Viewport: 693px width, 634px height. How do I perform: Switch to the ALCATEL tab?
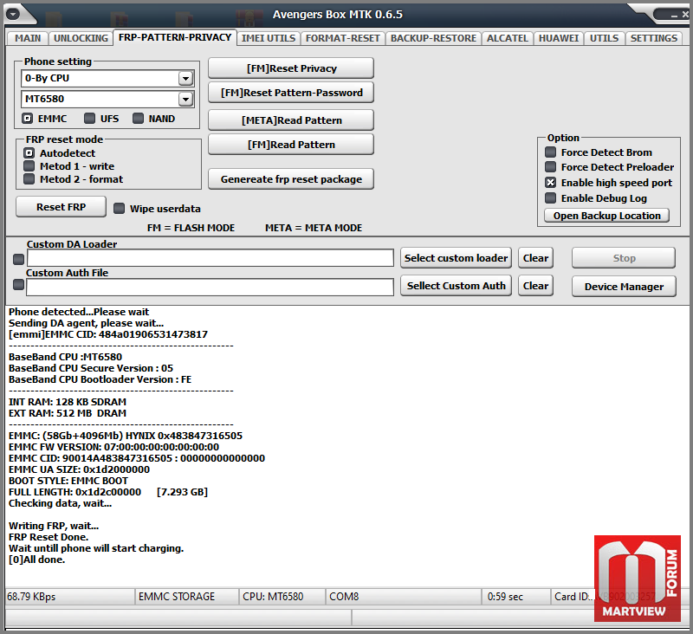tap(508, 38)
